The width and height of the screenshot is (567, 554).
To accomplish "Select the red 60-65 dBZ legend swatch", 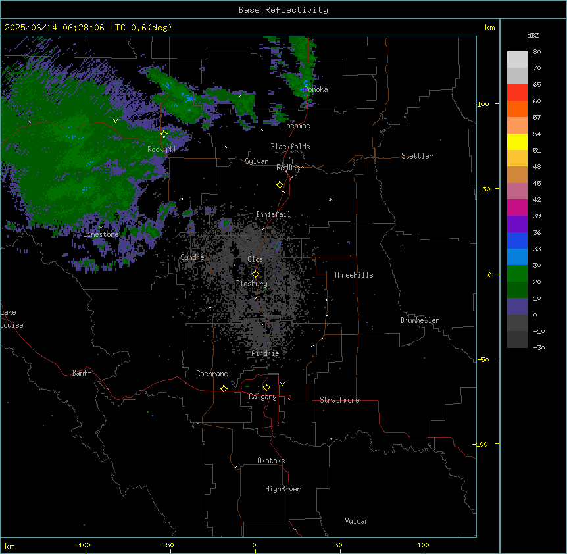I will point(517,92).
